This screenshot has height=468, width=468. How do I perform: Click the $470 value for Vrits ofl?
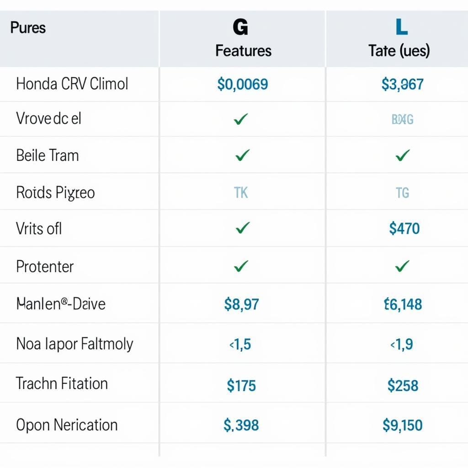404,228
